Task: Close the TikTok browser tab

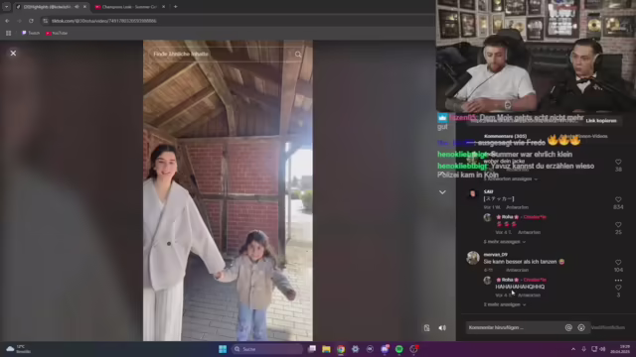Action: (x=84, y=7)
